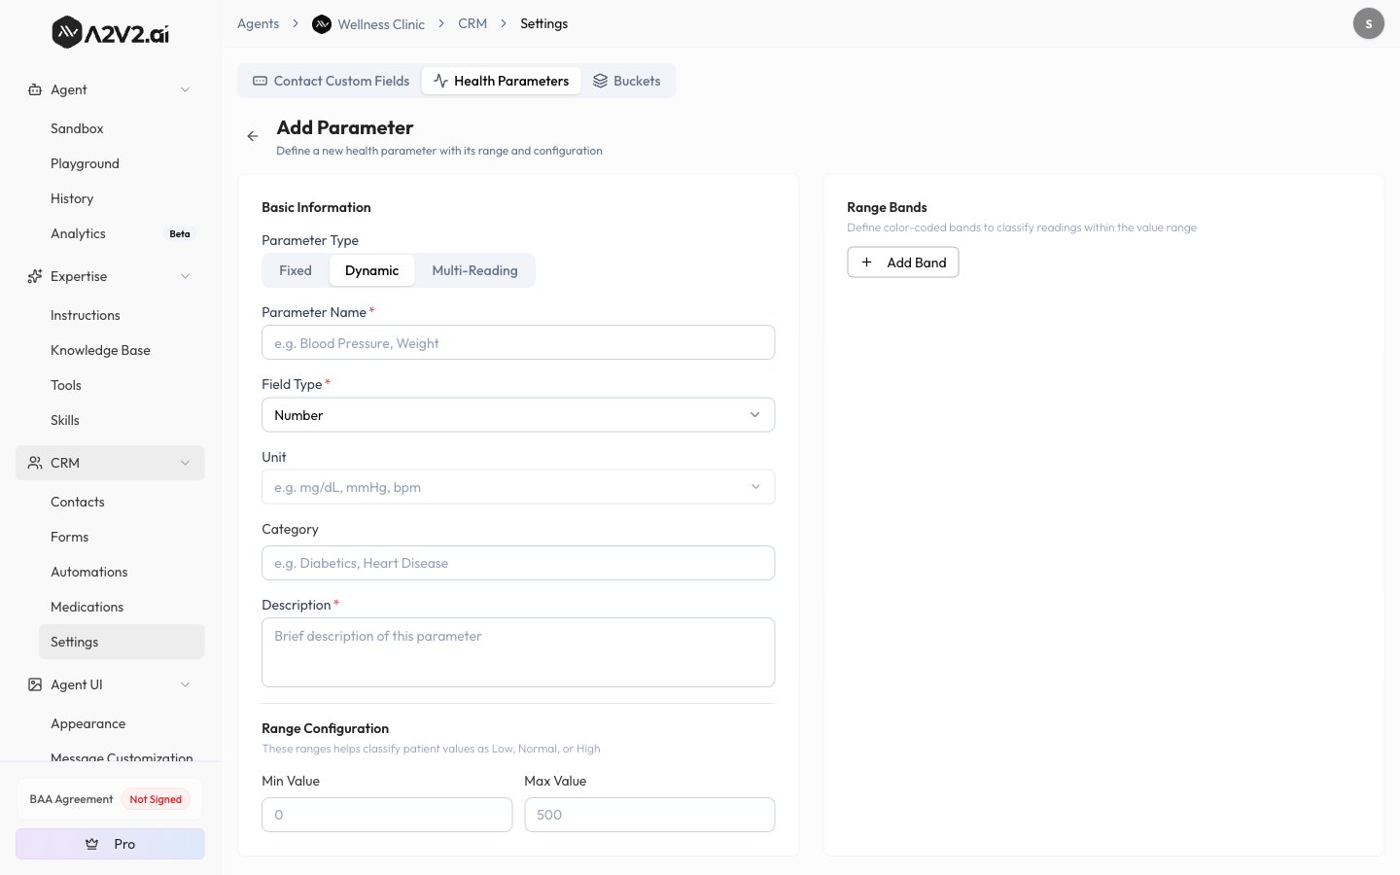Click the CRM people icon
This screenshot has width=1400, height=875.
pyautogui.click(x=35, y=463)
